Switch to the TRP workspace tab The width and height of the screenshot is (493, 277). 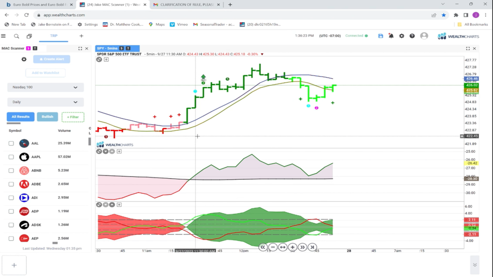tap(54, 36)
